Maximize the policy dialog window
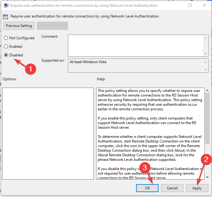The image size is (212, 197). [190, 5]
